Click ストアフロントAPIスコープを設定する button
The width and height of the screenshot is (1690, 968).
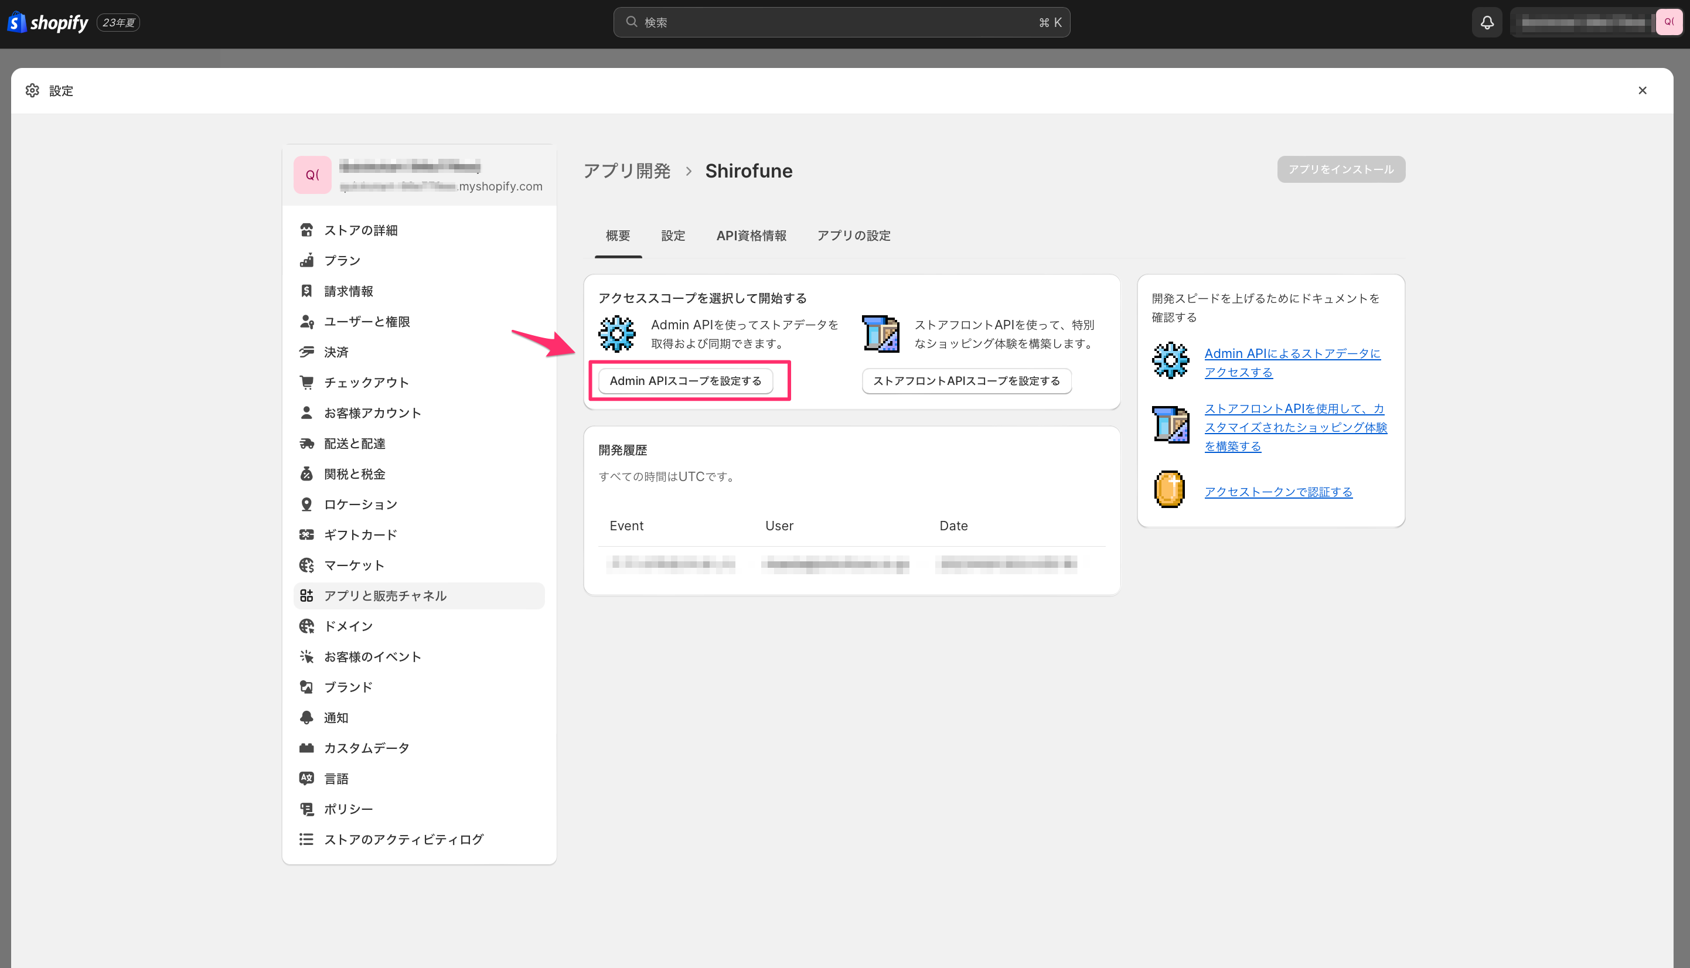(x=967, y=381)
